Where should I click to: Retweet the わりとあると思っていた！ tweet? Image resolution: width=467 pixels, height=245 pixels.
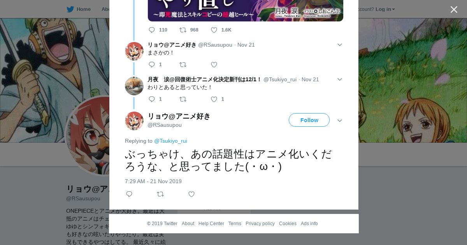point(183,99)
